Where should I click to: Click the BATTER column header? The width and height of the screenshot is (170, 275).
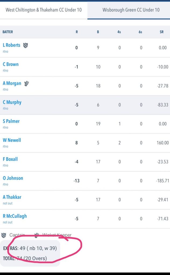pos(8,32)
